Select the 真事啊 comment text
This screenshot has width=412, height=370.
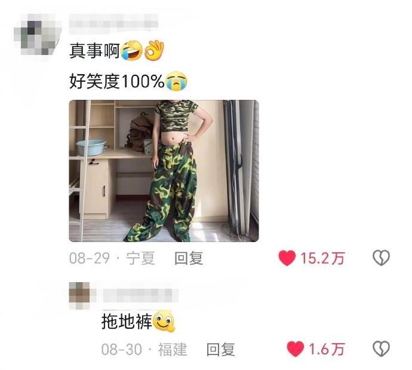(94, 50)
